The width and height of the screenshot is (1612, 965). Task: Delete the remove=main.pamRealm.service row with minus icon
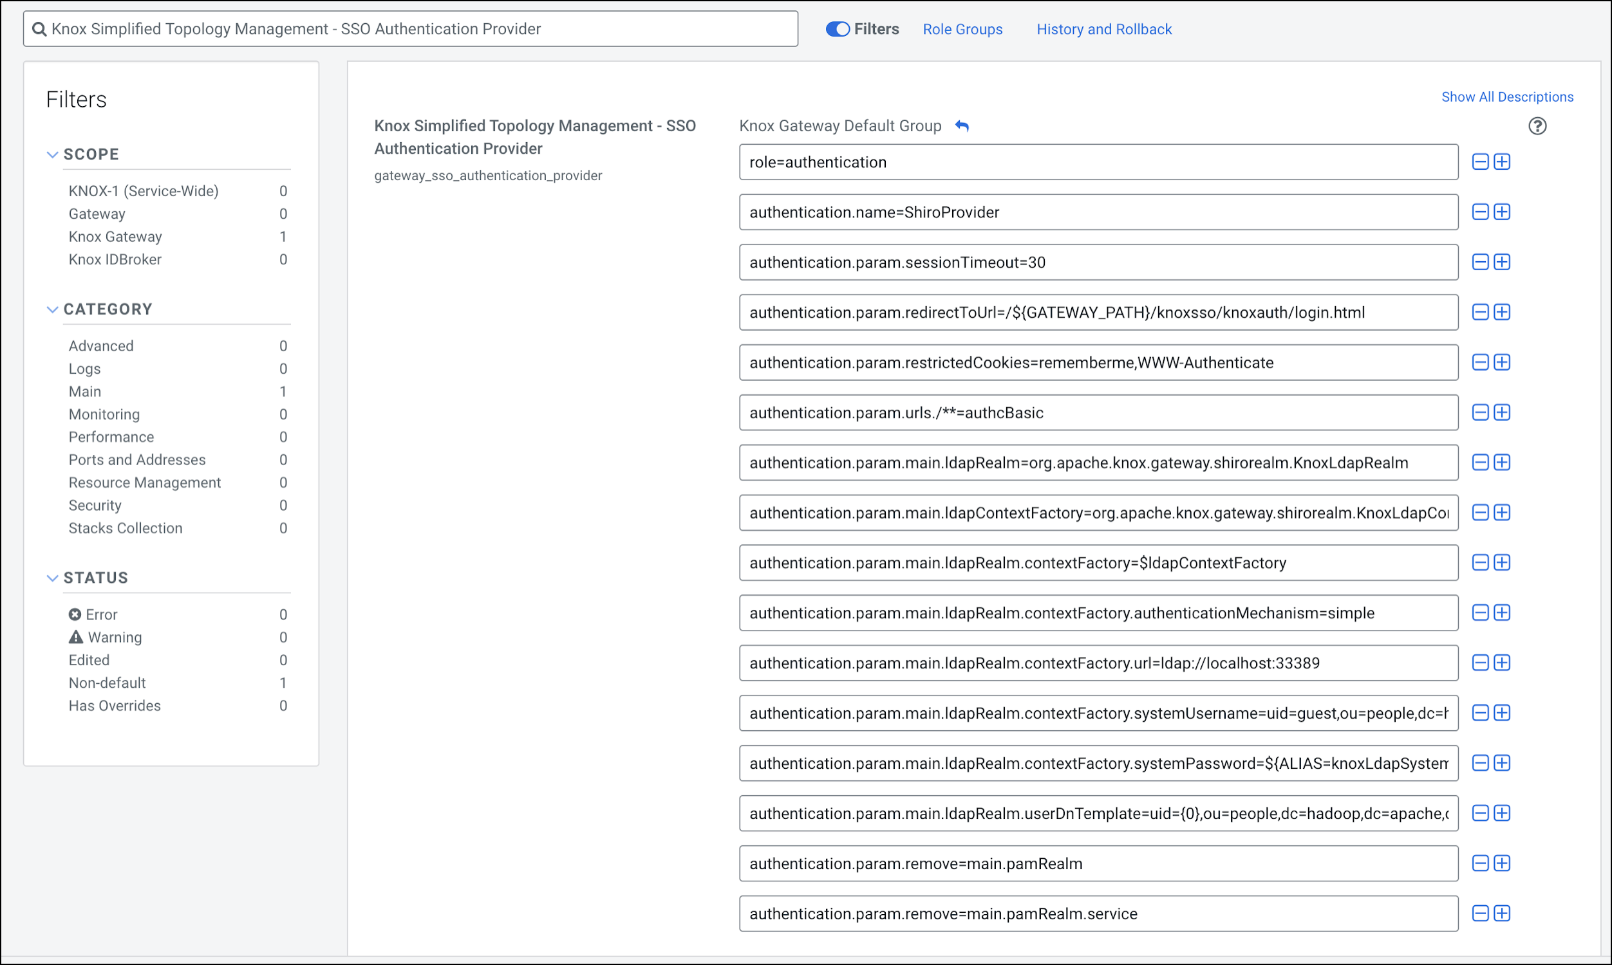[x=1480, y=913]
